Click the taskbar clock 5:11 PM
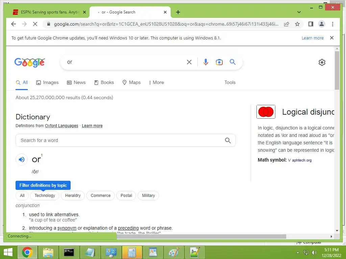The height and width of the screenshot is (259, 346). point(331,250)
